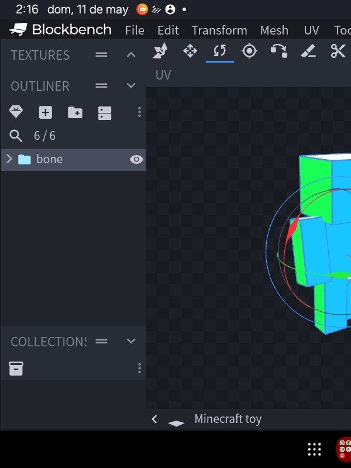Image resolution: width=351 pixels, height=468 pixels.
Task: Click the TEXTURES panel title
Action: (40, 55)
